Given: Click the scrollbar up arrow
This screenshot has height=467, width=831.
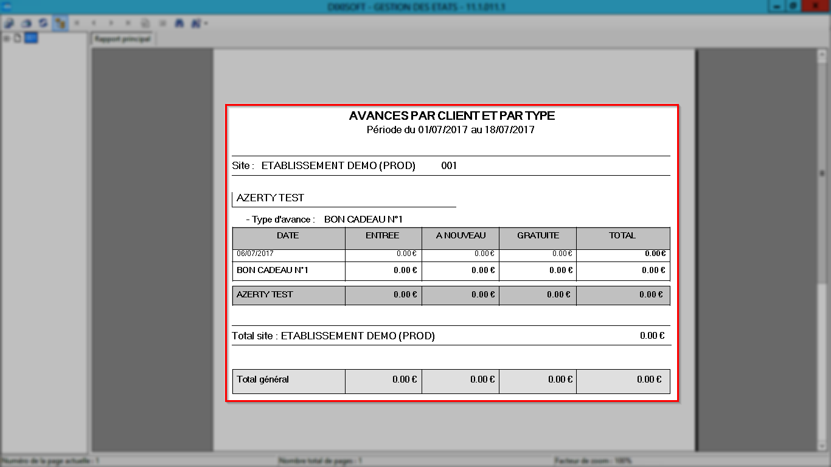Looking at the screenshot, I should click(821, 54).
